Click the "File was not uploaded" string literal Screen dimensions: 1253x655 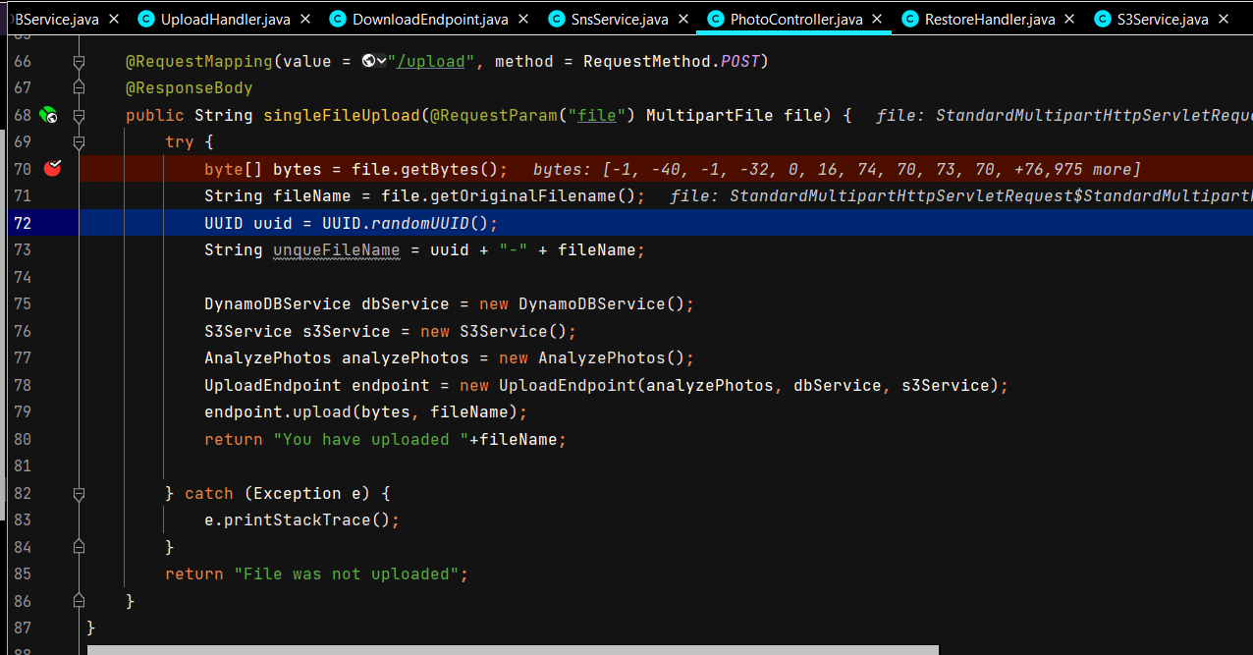click(x=347, y=573)
